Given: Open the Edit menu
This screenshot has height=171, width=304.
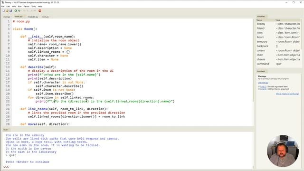Looking at the screenshot, I should [8, 6].
